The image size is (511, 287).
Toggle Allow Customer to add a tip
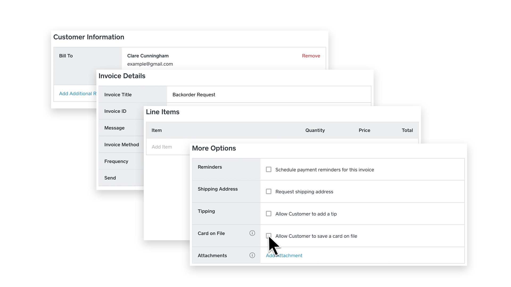coord(269,214)
